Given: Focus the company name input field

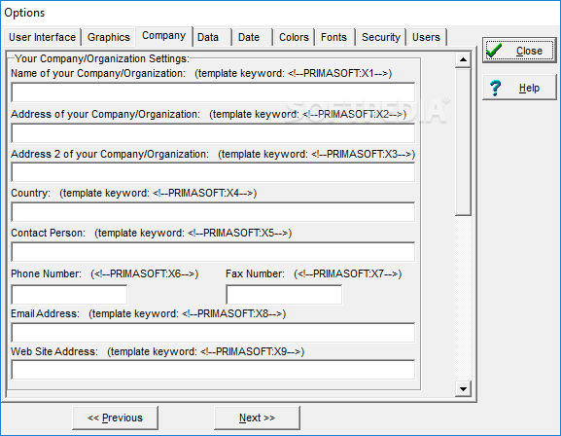Looking at the screenshot, I should [x=213, y=92].
